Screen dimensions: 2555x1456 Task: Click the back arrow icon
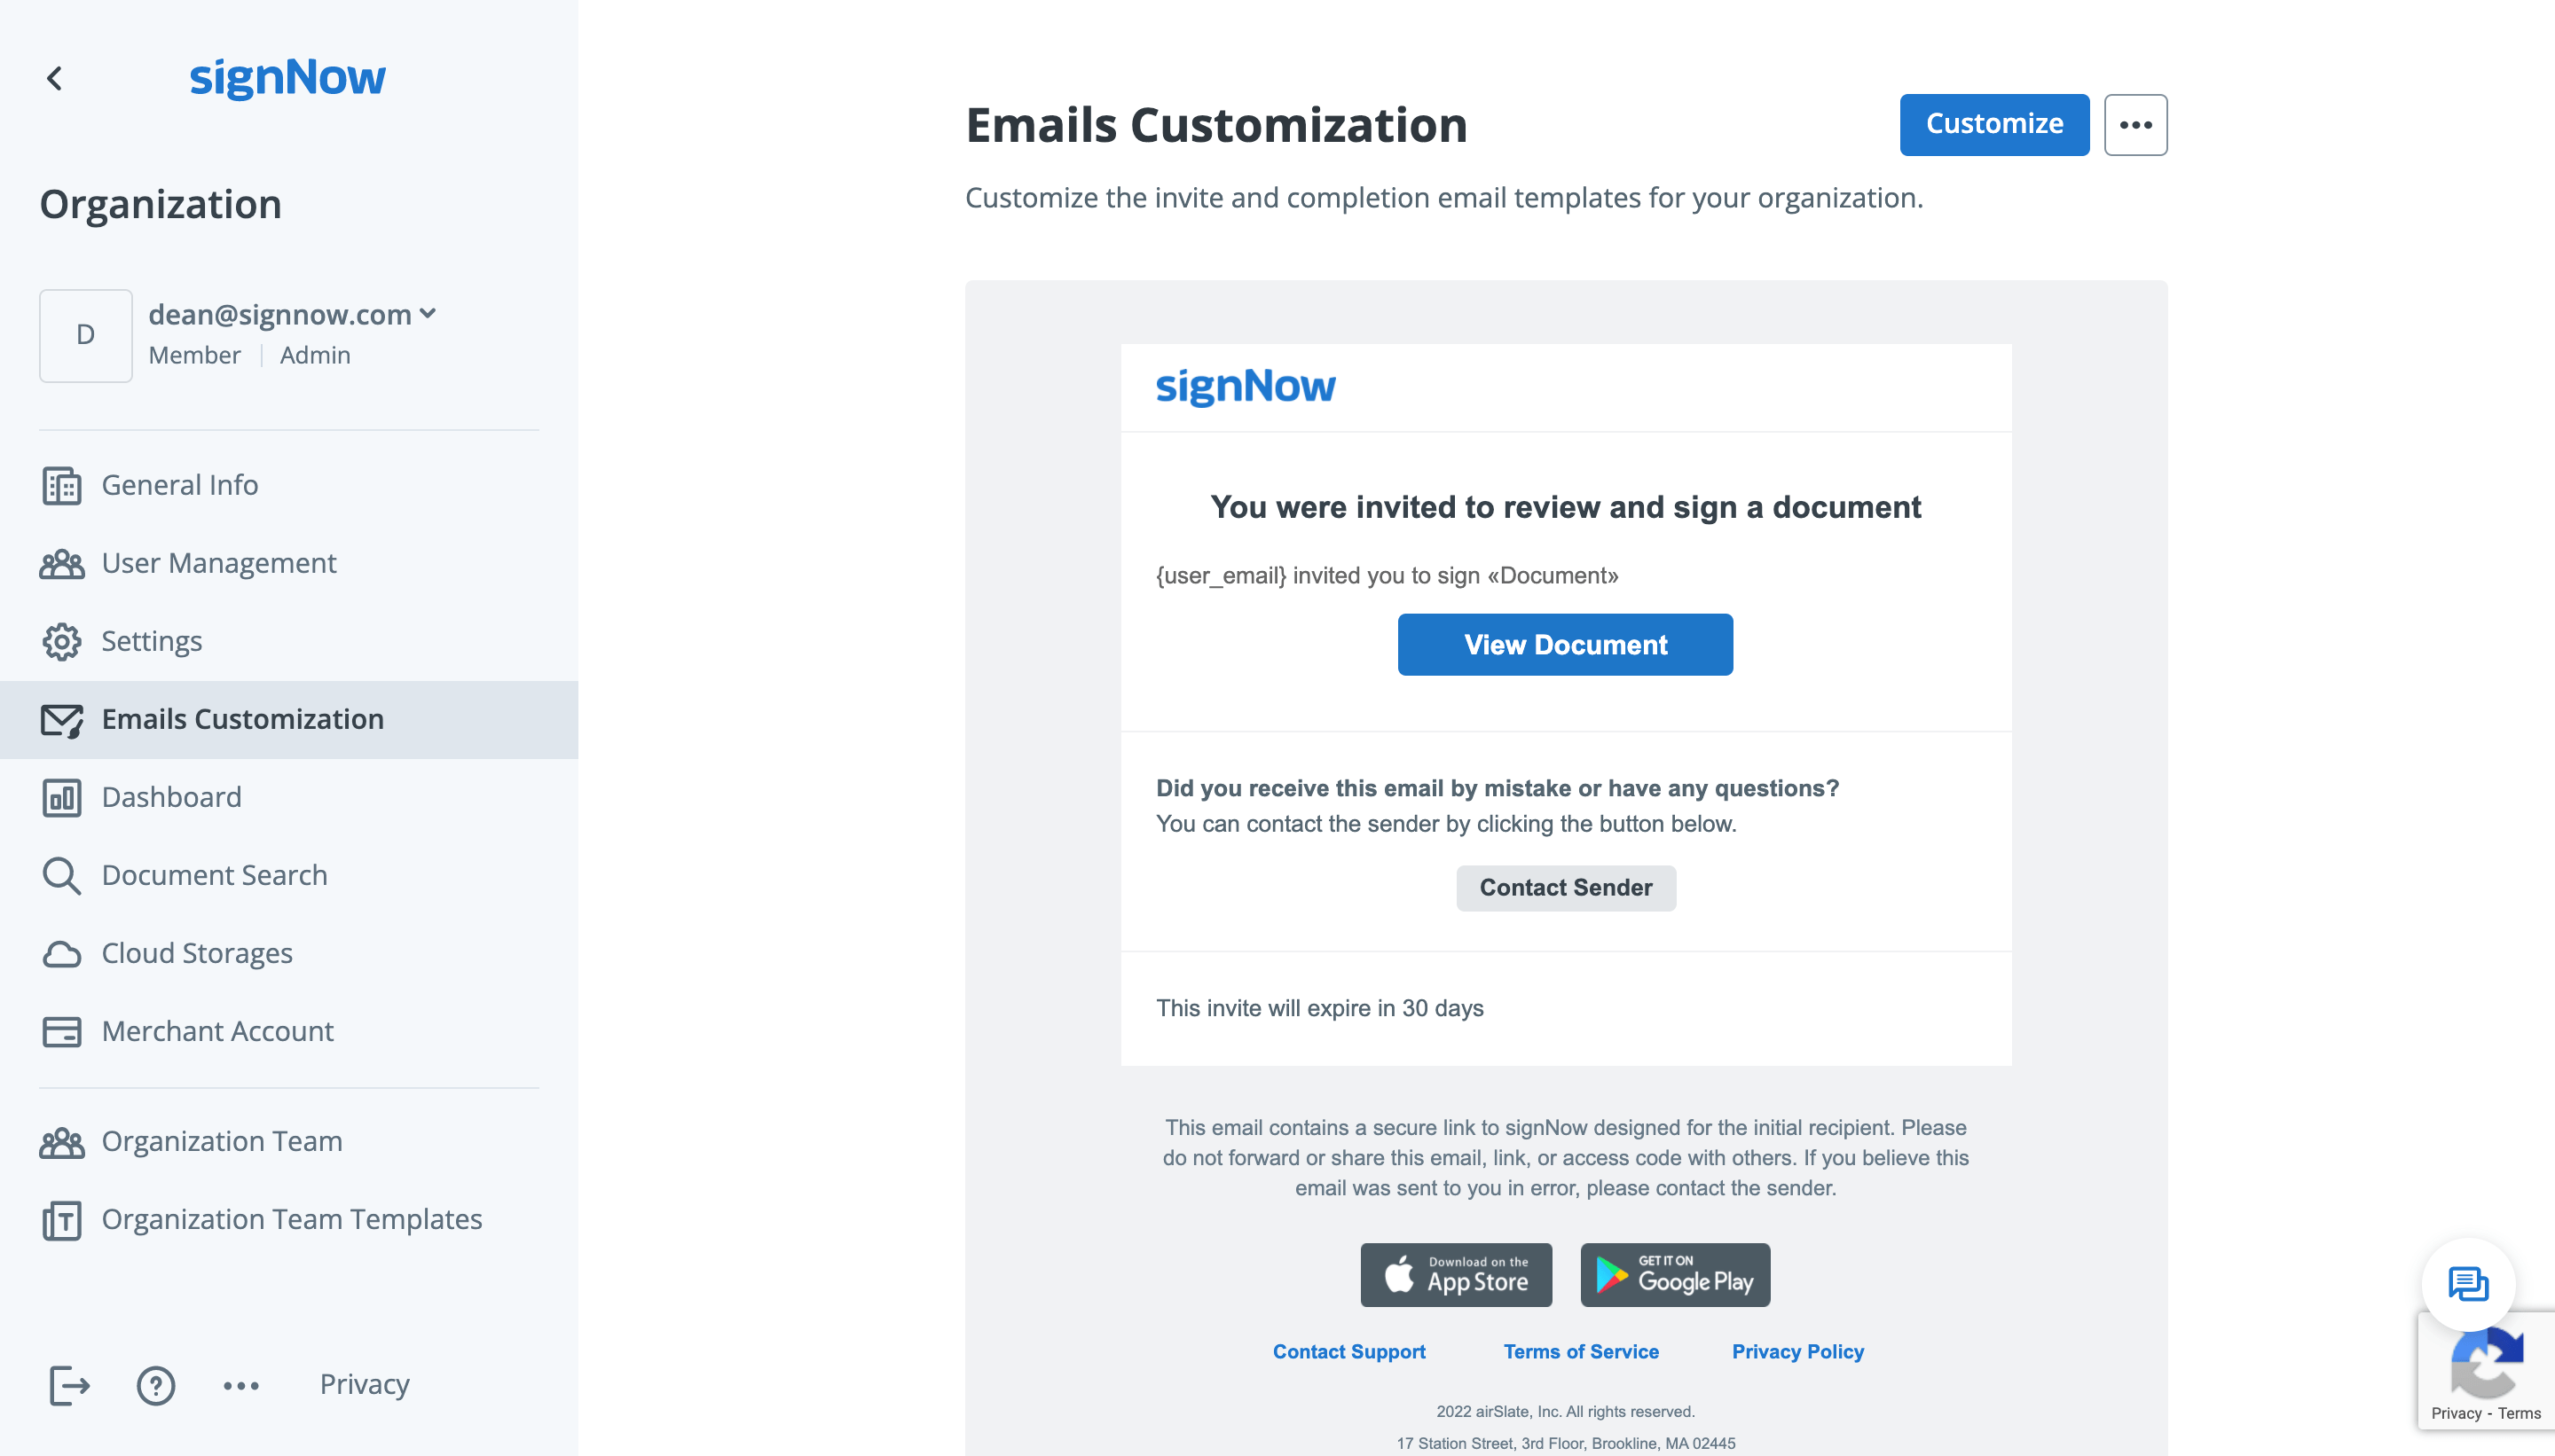pos(55,78)
